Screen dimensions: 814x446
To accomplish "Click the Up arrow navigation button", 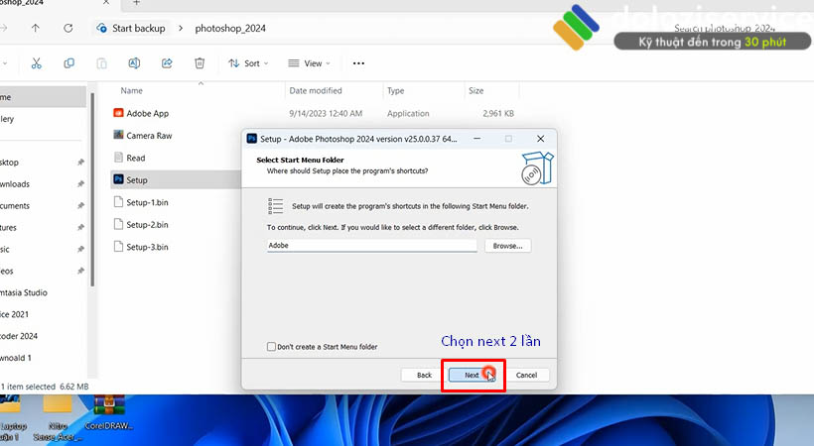I will point(36,28).
